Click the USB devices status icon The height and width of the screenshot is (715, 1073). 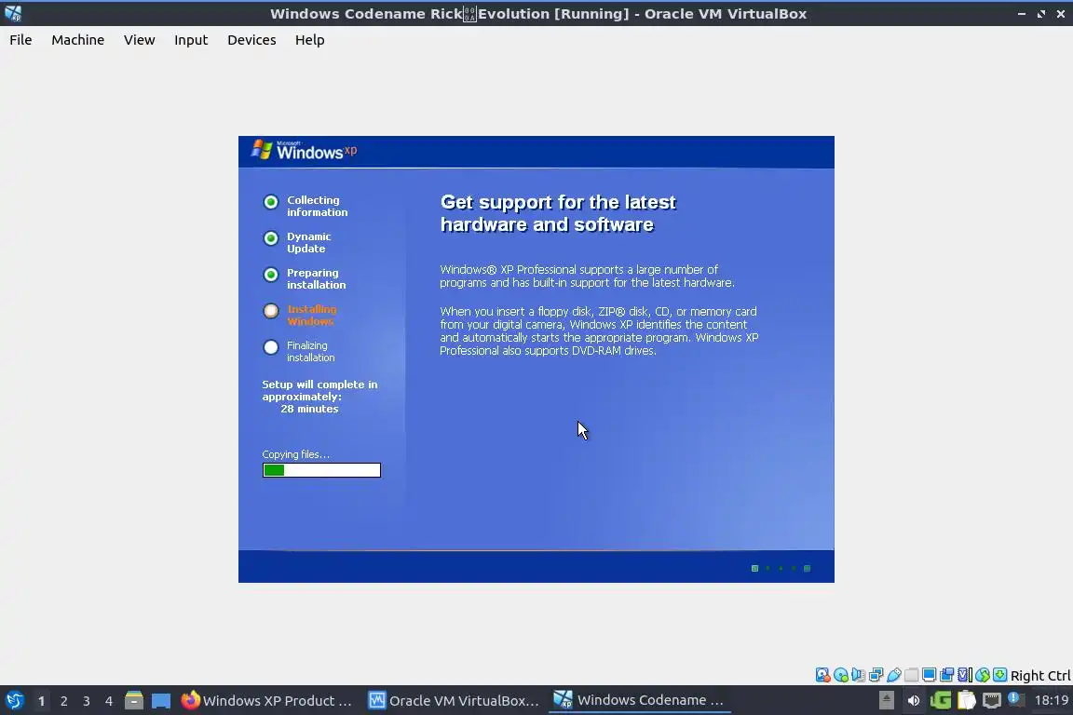tap(894, 675)
